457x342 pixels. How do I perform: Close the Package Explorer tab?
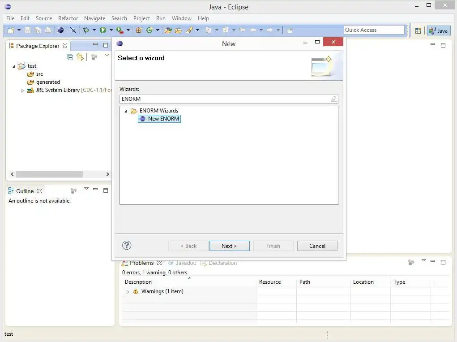[x=65, y=46]
